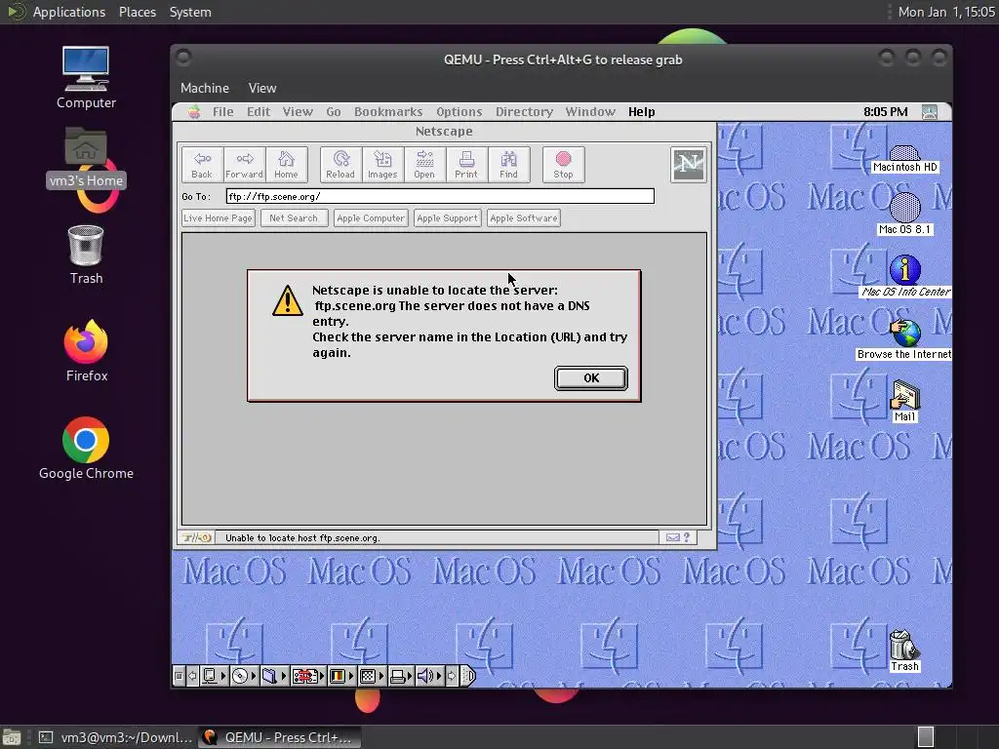Click the Net Search directory button
This screenshot has height=749, width=999.
294,217
